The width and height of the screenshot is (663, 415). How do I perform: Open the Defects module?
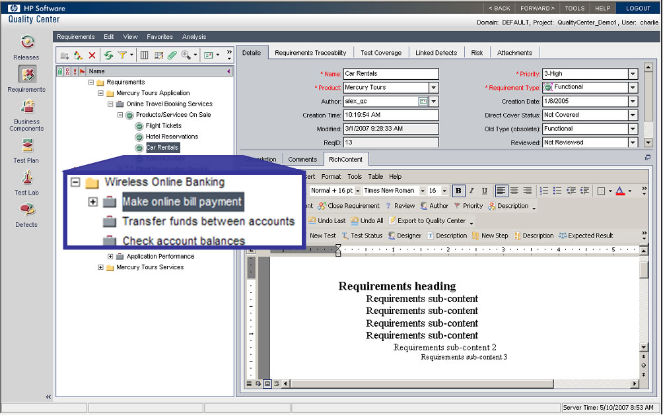(26, 216)
